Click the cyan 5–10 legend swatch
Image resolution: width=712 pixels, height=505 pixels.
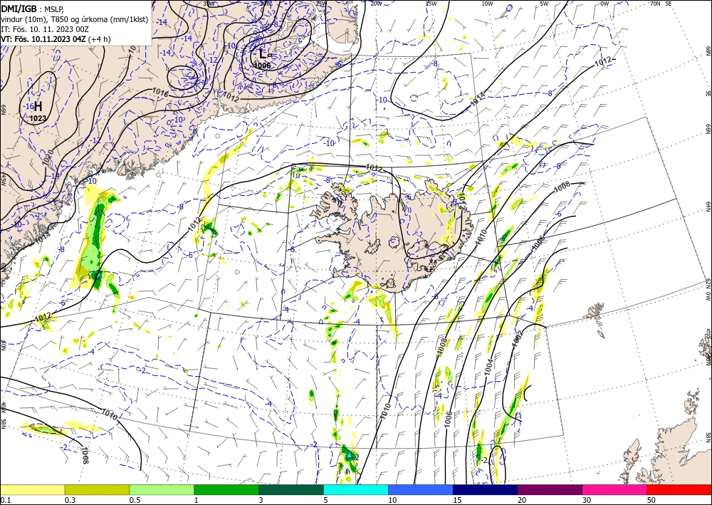click(x=356, y=489)
